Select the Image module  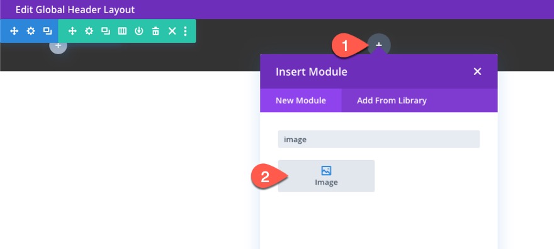[x=326, y=176]
